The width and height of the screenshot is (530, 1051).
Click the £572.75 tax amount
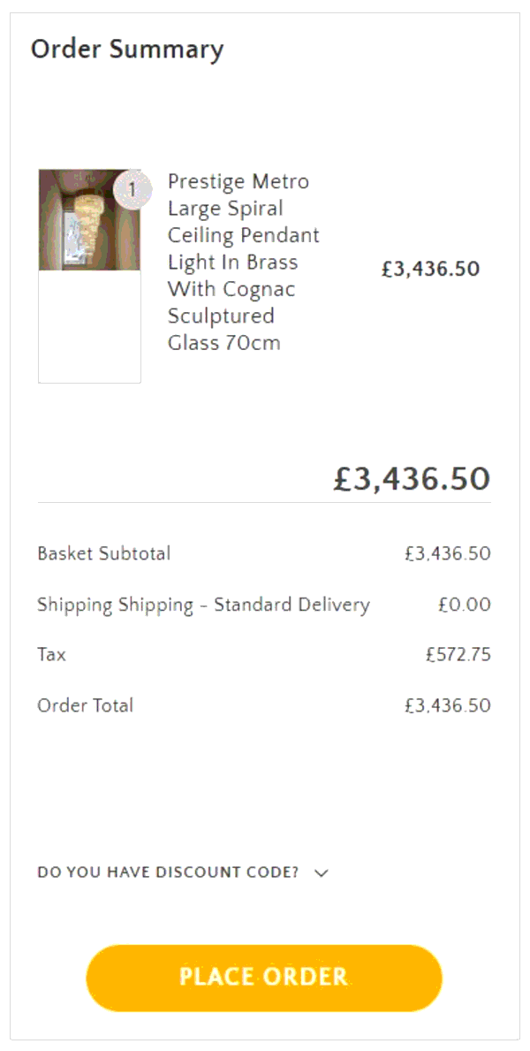tap(458, 654)
